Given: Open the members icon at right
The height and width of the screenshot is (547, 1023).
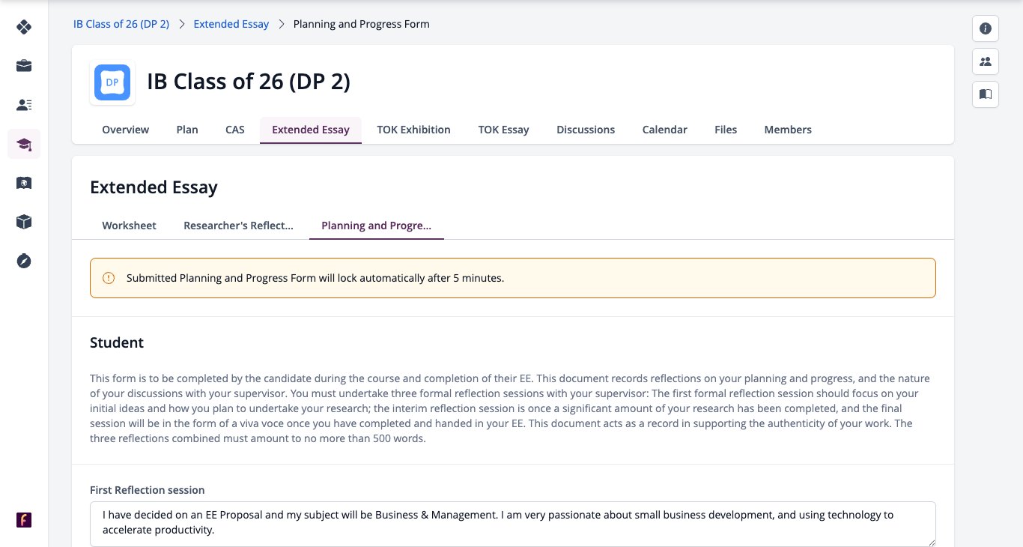Looking at the screenshot, I should point(986,61).
